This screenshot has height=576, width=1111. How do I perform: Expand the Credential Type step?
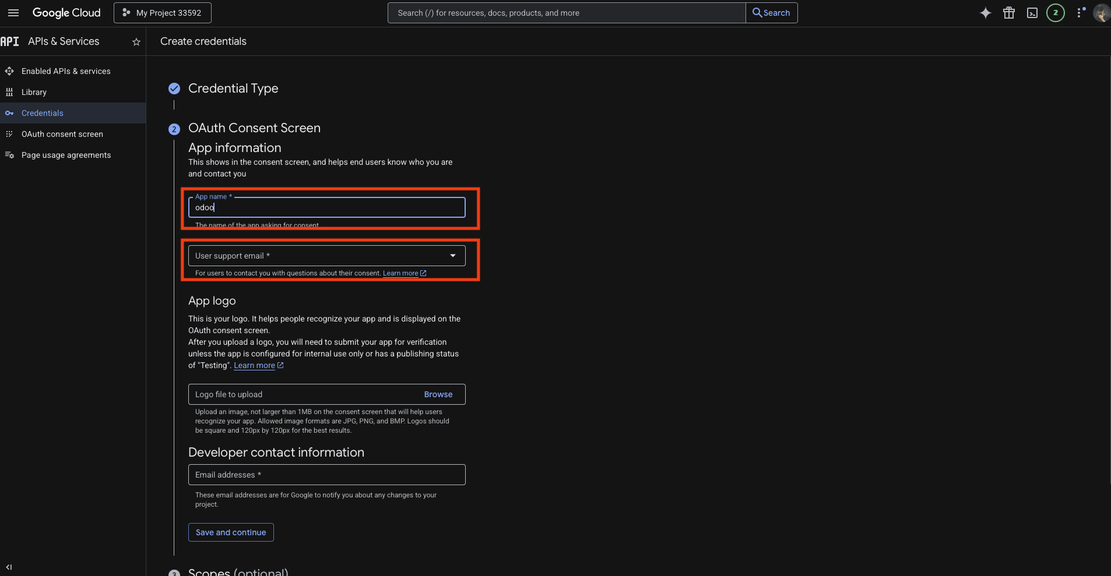[233, 89]
